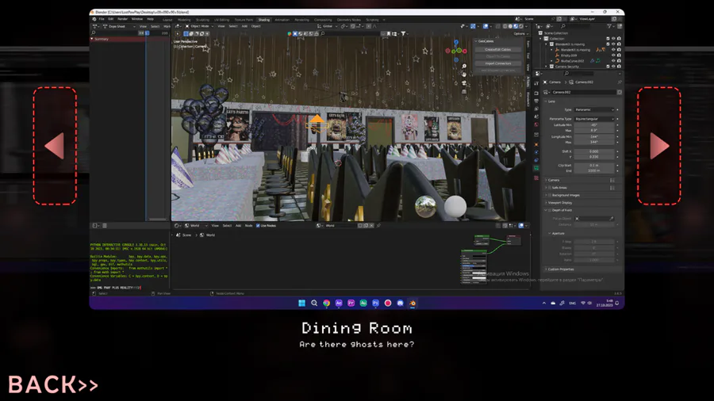Image resolution: width=714 pixels, height=401 pixels.
Task: Switch to the Animation workspace tab
Action: point(282,20)
